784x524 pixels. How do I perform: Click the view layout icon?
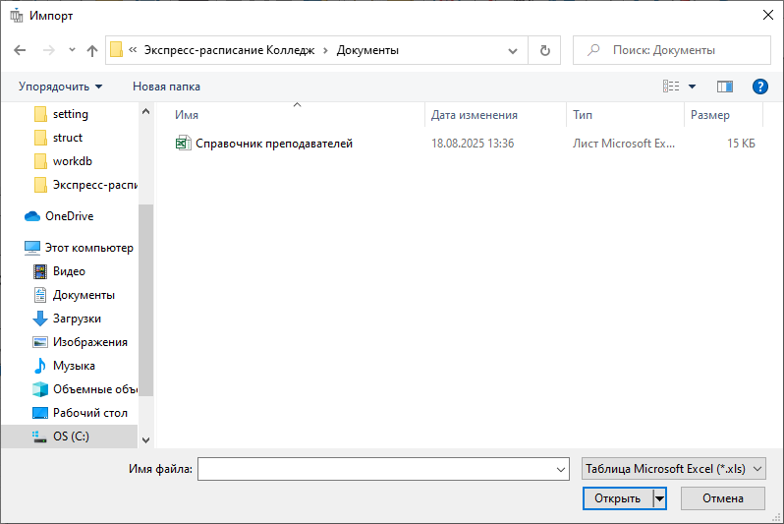click(x=672, y=87)
